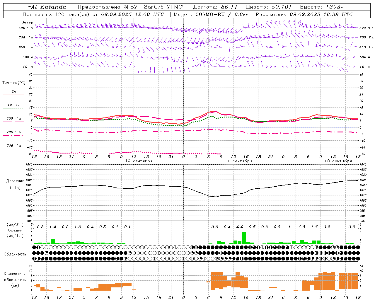The width and height of the screenshot is (375, 300).
Task: Click the Ветер wind section label
Action: (27, 22)
